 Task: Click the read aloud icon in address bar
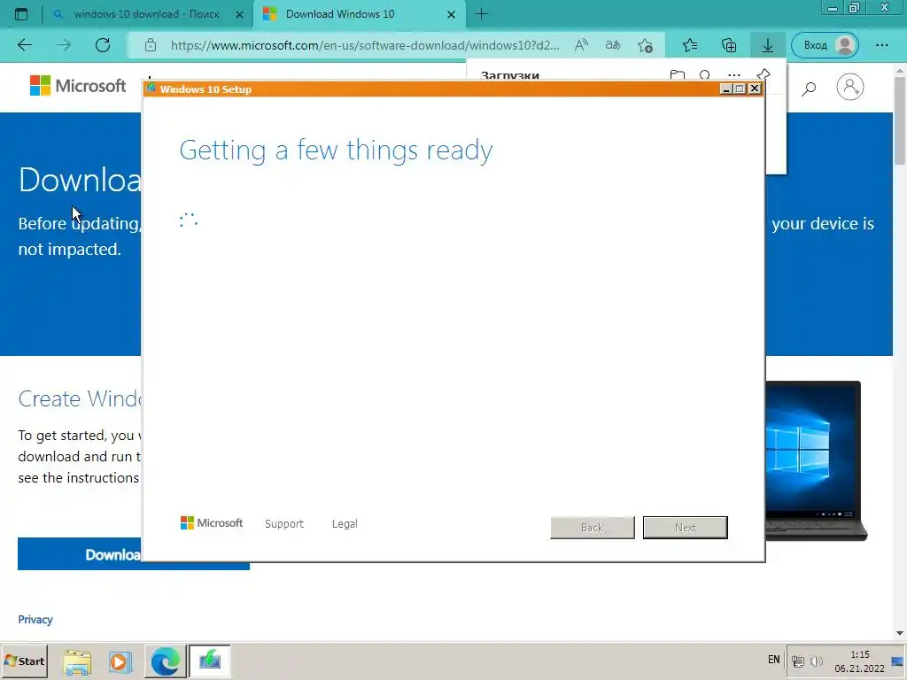tap(581, 45)
